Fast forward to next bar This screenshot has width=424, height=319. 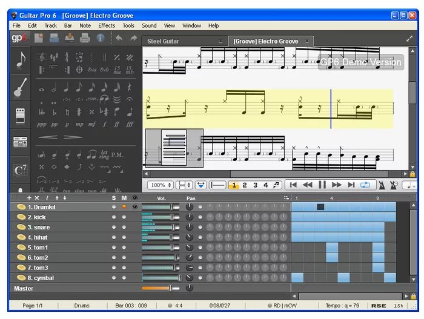337,185
